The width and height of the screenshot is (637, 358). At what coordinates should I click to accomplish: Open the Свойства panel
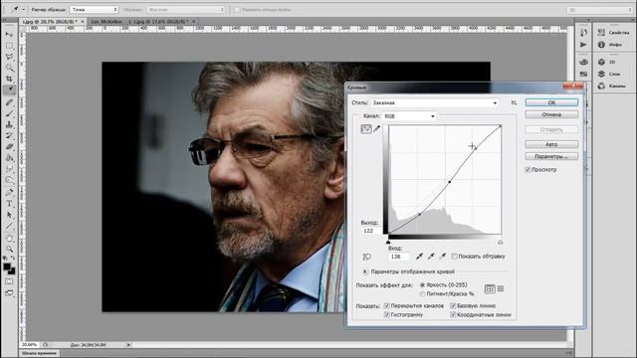coord(614,33)
